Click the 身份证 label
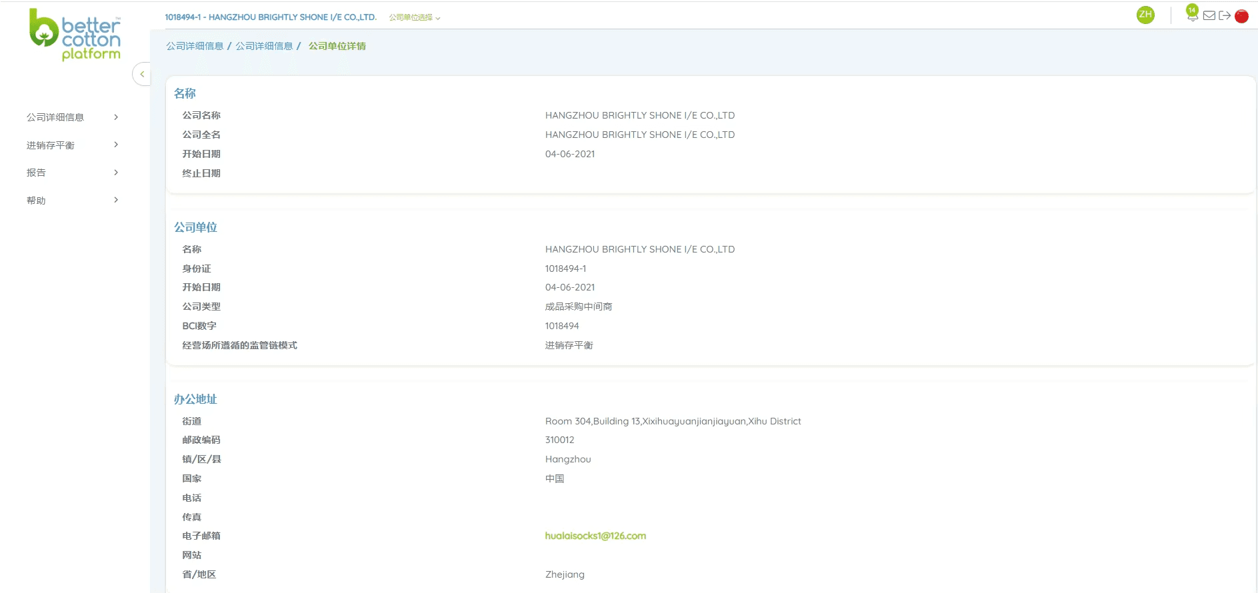Viewport: 1258px width, 593px height. click(x=197, y=269)
